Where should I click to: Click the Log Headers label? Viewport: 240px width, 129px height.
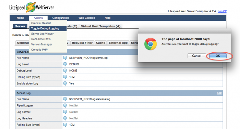click(x=24, y=118)
